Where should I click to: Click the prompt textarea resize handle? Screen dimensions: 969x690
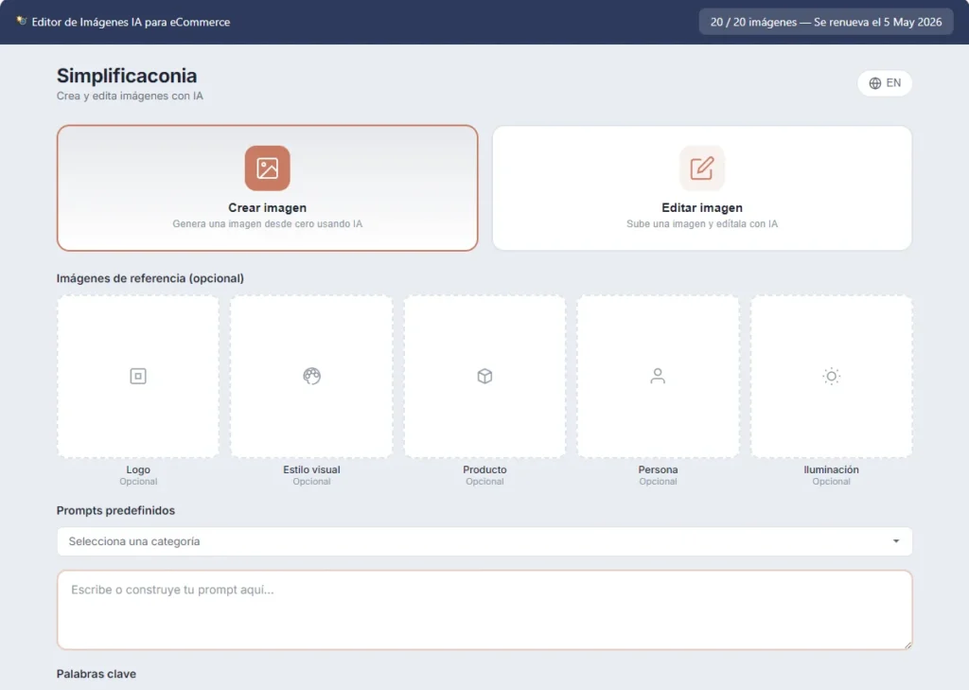907,645
